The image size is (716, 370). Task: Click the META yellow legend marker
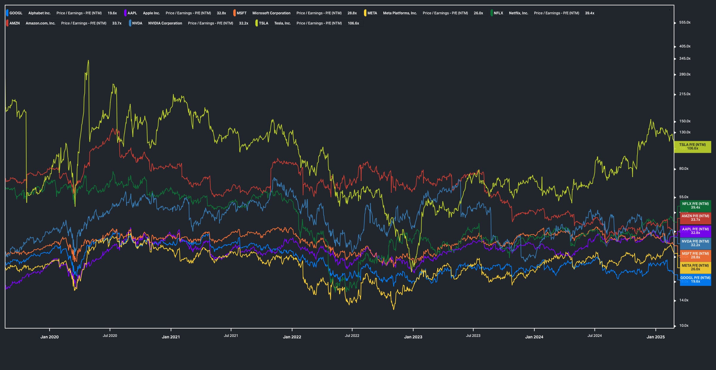tap(365, 13)
